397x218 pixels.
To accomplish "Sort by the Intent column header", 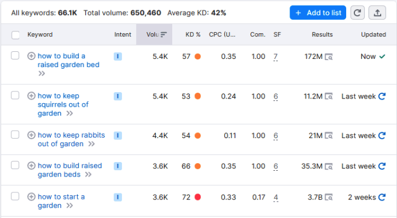I will (x=123, y=34).
